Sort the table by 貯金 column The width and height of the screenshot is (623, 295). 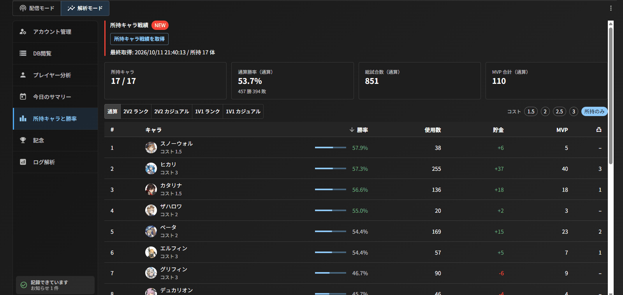pos(498,130)
